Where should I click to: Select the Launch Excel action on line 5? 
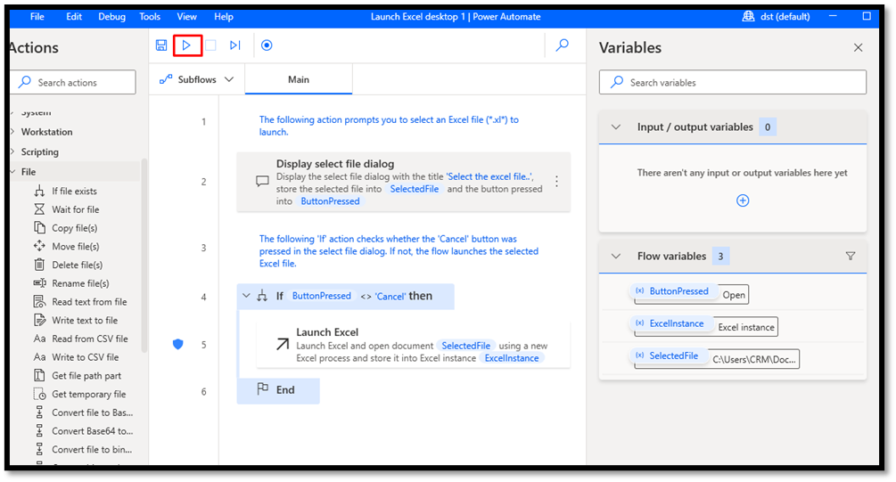pyautogui.click(x=413, y=345)
